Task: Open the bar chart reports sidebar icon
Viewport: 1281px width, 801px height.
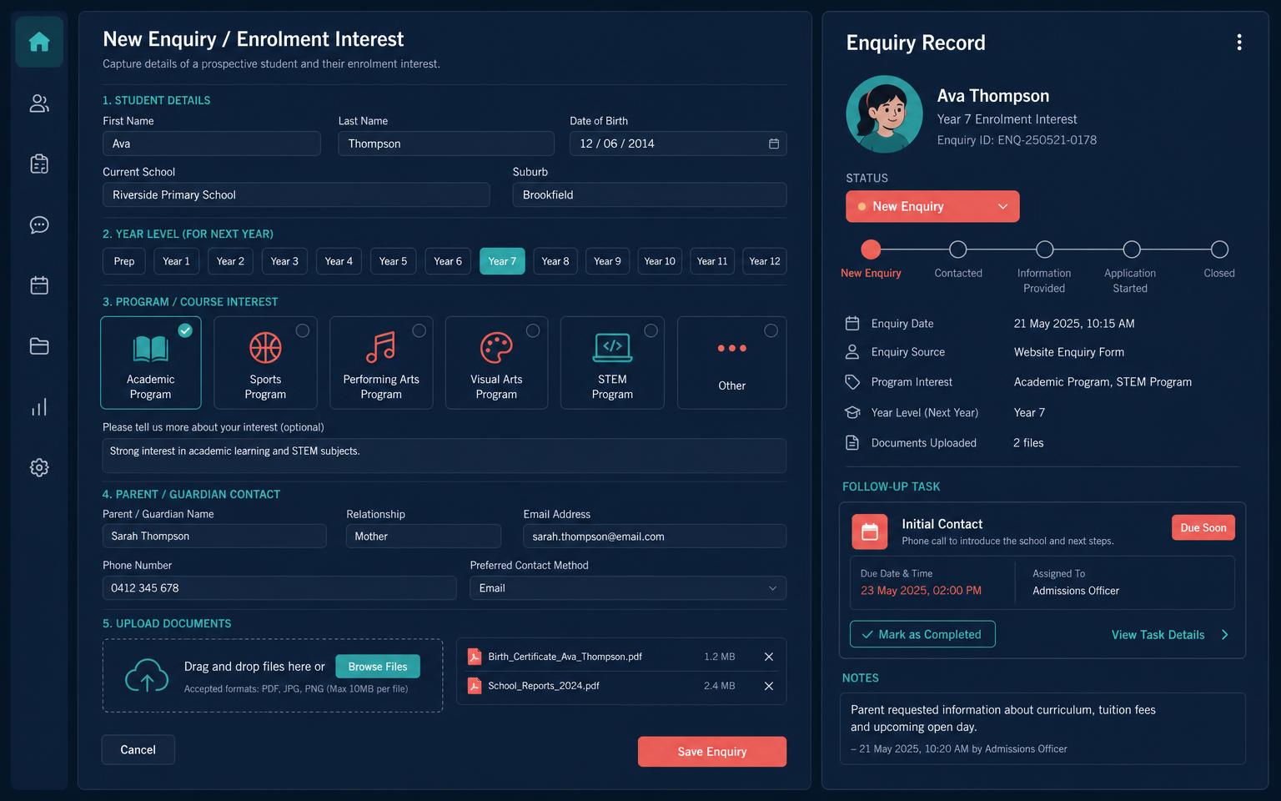Action: coord(39,407)
